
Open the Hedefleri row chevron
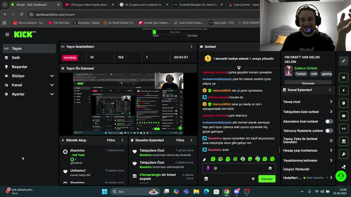pos(331,178)
